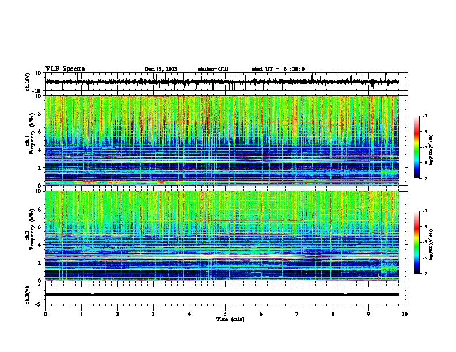Click the "4" tick on the time axis

point(189,314)
